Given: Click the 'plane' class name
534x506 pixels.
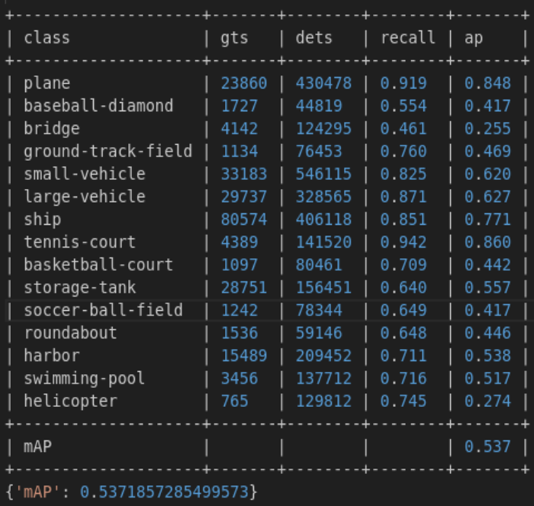Looking at the screenshot, I should click(47, 83).
